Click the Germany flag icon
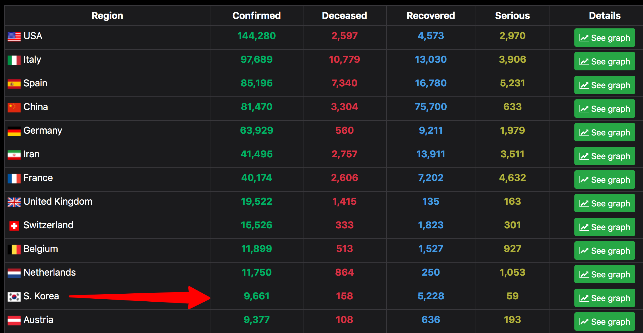 pos(14,131)
